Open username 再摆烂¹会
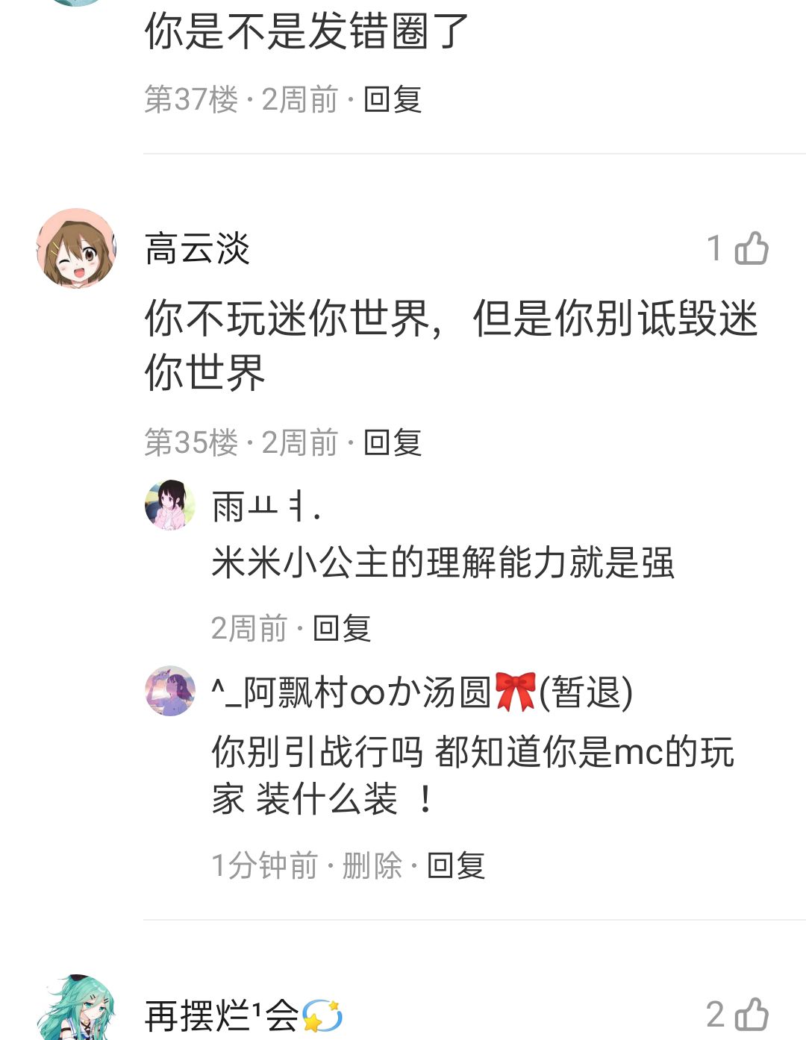The width and height of the screenshot is (806, 1040). click(243, 1015)
